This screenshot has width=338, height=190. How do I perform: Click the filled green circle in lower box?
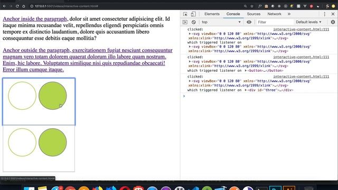pos(53,142)
